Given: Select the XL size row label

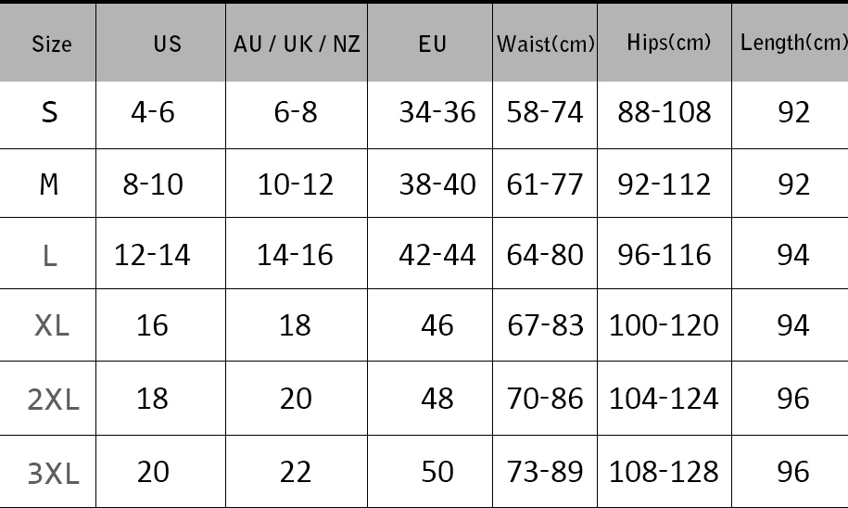Looking at the screenshot, I should pyautogui.click(x=52, y=326).
